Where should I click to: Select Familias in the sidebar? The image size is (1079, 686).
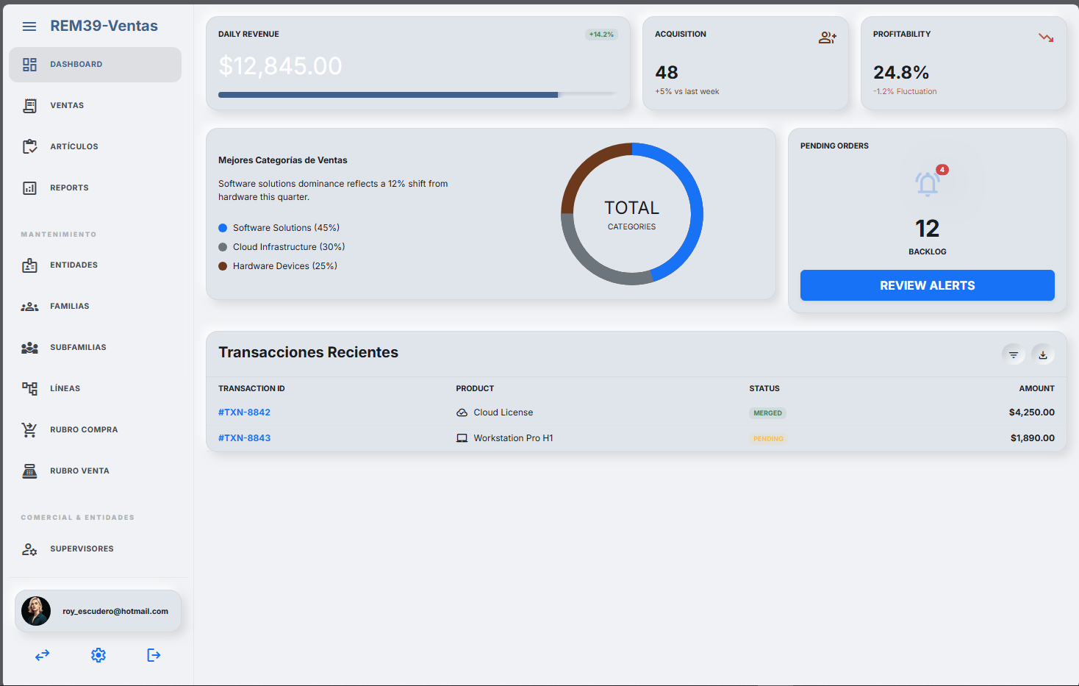point(96,307)
